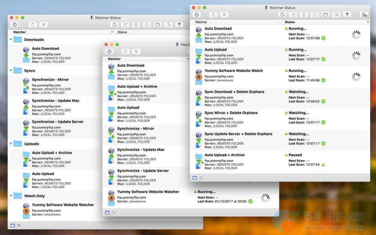Collapse the Watch Only group
376x235 pixels.
(11, 196)
